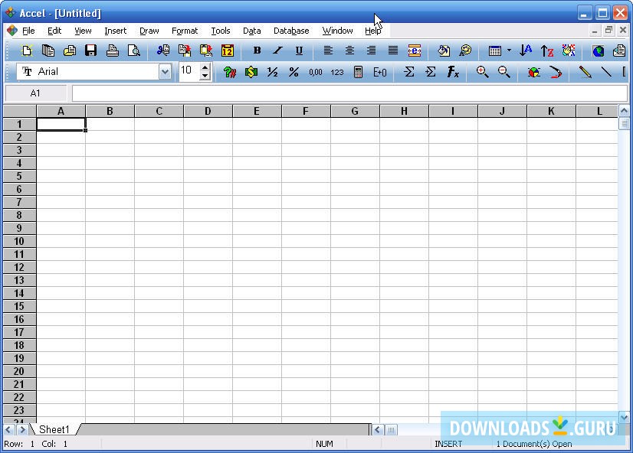Click the globe web icon

599,51
